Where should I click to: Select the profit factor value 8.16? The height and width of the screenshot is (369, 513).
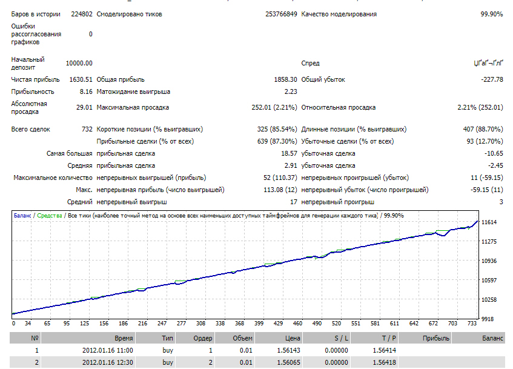point(86,91)
